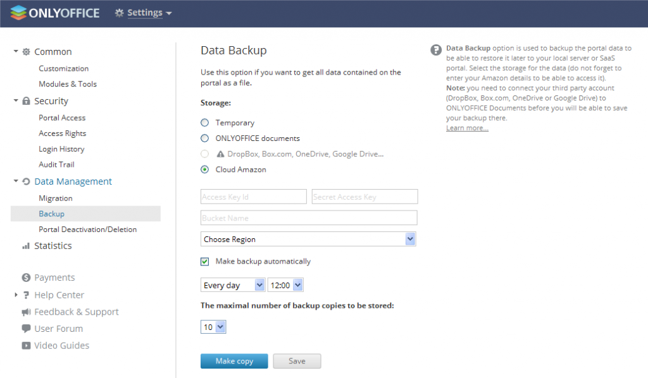Select the DropBox, Box.com, OneDrive radio button
Viewport: 648px width, 378px height.
[204, 154]
